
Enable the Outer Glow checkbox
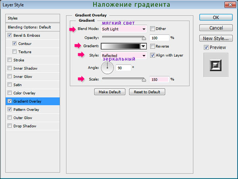(10, 118)
